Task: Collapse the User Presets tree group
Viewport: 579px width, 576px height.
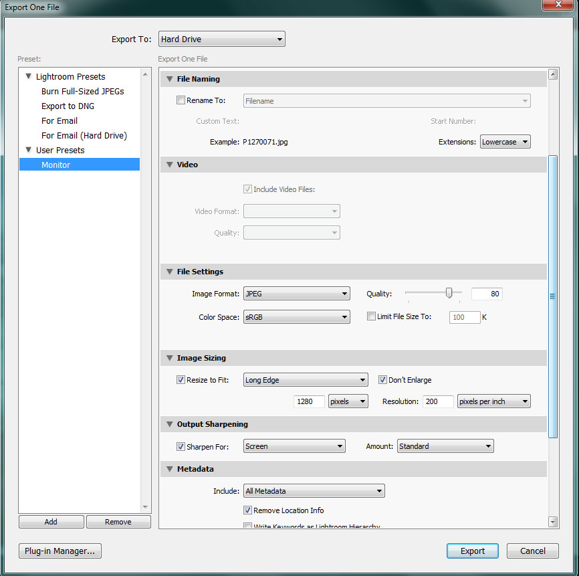Action: coord(29,151)
